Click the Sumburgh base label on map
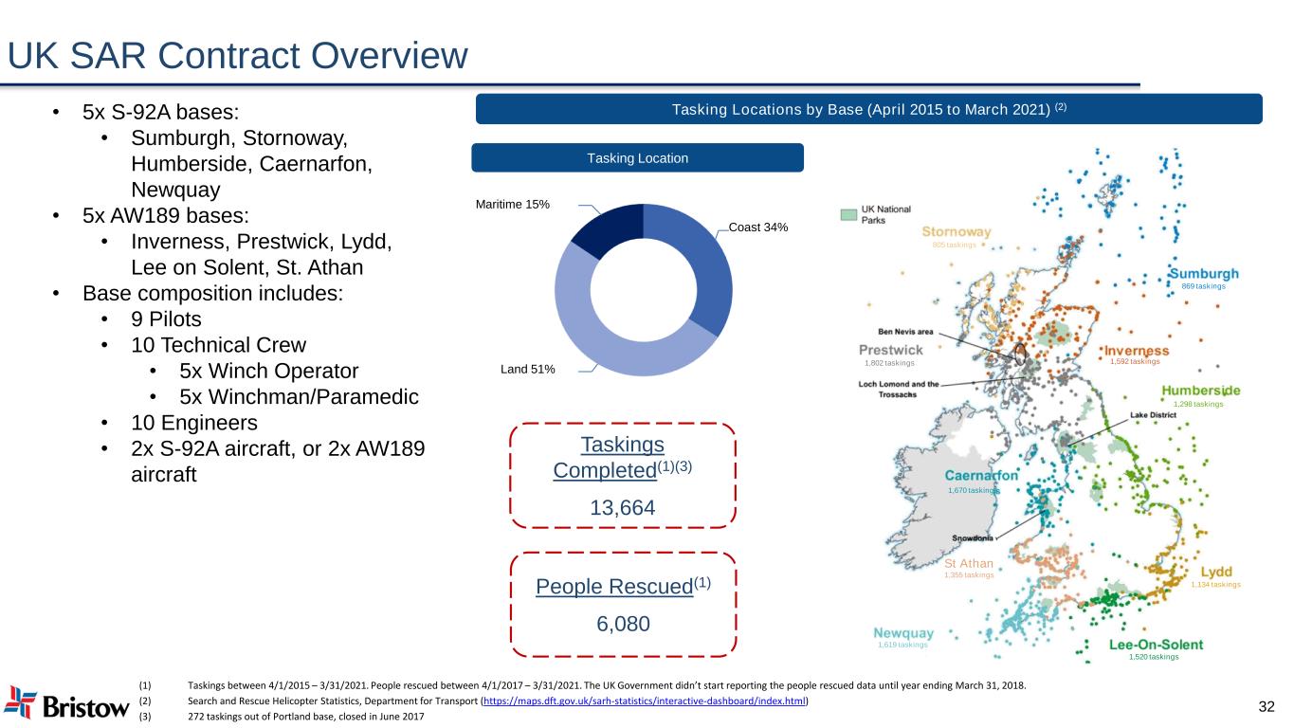The width and height of the screenshot is (1294, 728). (1203, 273)
